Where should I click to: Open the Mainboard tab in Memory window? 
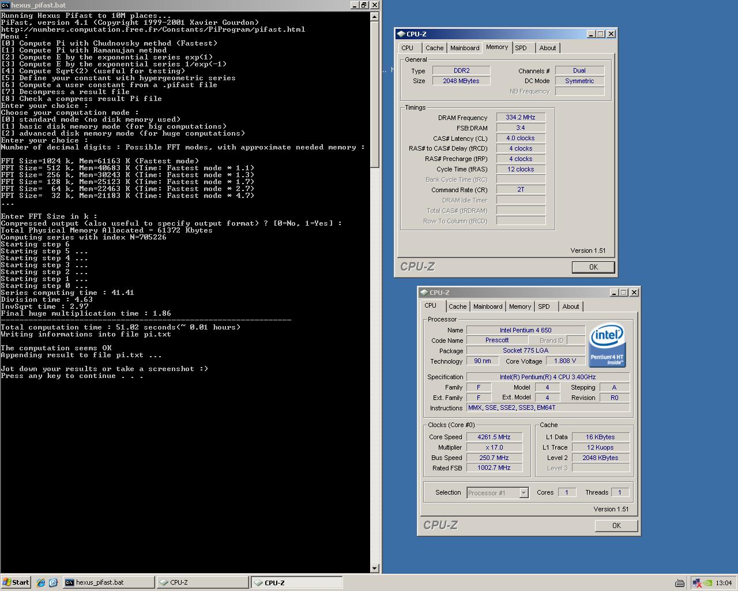[x=465, y=48]
